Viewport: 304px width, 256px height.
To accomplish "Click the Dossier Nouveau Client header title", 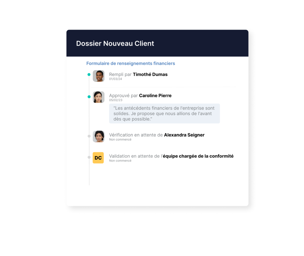I will pos(115,44).
